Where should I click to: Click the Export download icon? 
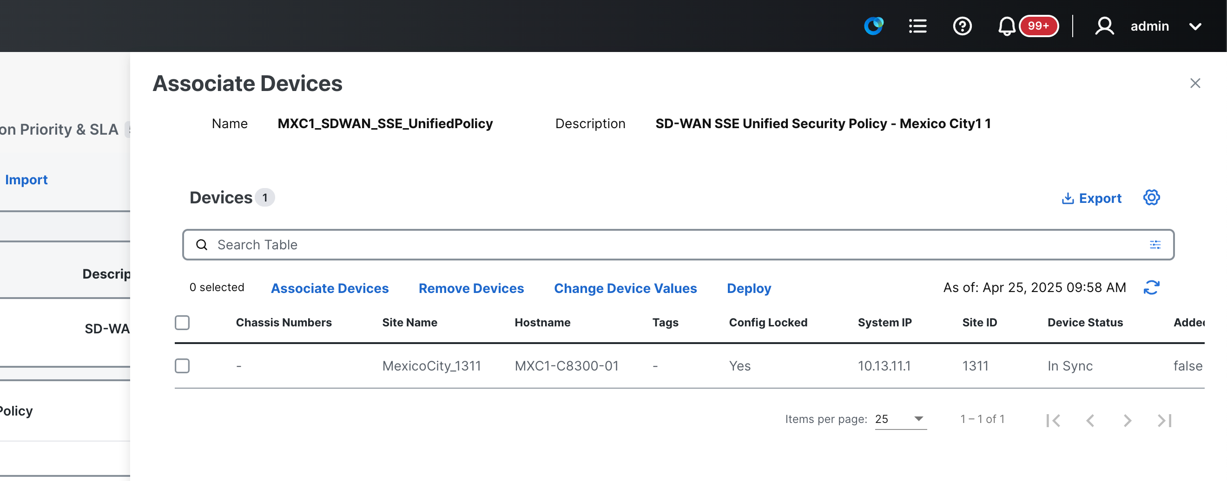pos(1068,198)
